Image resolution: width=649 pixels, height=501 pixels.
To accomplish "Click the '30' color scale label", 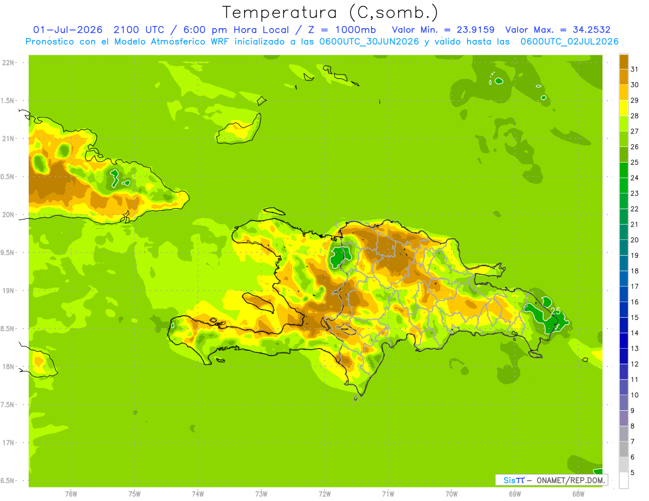I will click(x=635, y=85).
